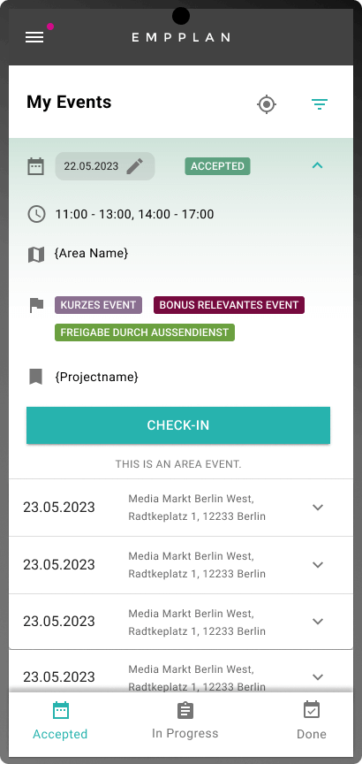
Task: Collapse the 22.05.2023 event card
Action: tap(317, 165)
